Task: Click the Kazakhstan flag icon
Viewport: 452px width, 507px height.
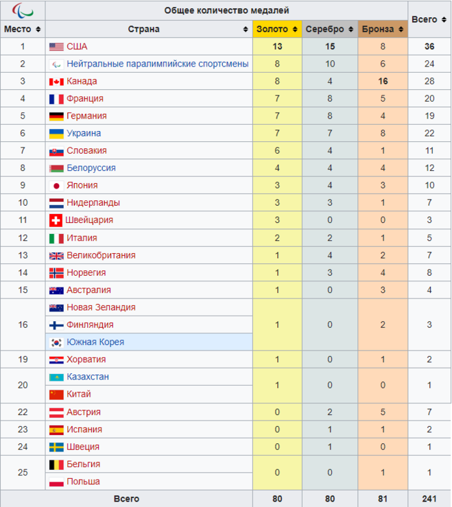Action: (x=56, y=377)
